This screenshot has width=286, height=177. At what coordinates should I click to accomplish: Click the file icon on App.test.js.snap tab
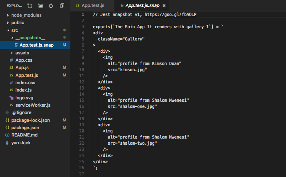coord(122,5)
